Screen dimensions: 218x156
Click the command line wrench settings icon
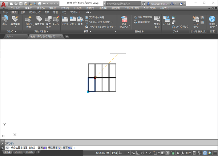click(x=2, y=148)
